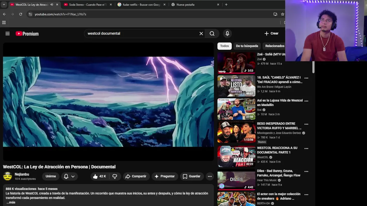Open the Ibai channel link
Viewport: 367px width, 206px height.
(259, 110)
